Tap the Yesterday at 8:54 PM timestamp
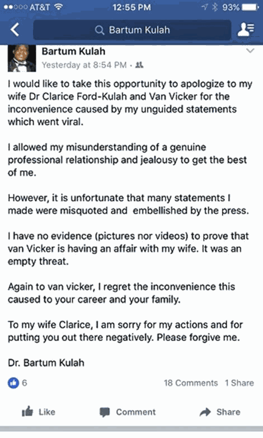This screenshot has height=438, width=263. click(84, 65)
